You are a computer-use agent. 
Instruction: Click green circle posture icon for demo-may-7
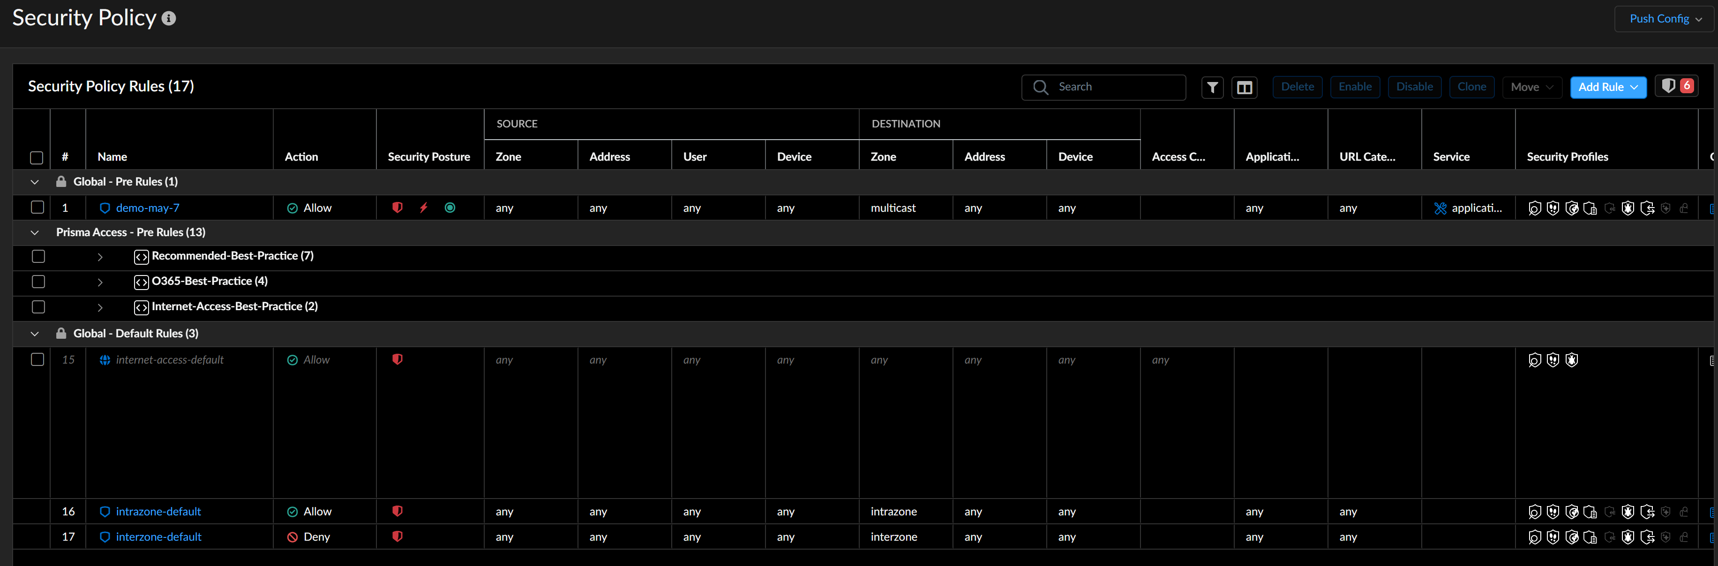click(x=450, y=208)
